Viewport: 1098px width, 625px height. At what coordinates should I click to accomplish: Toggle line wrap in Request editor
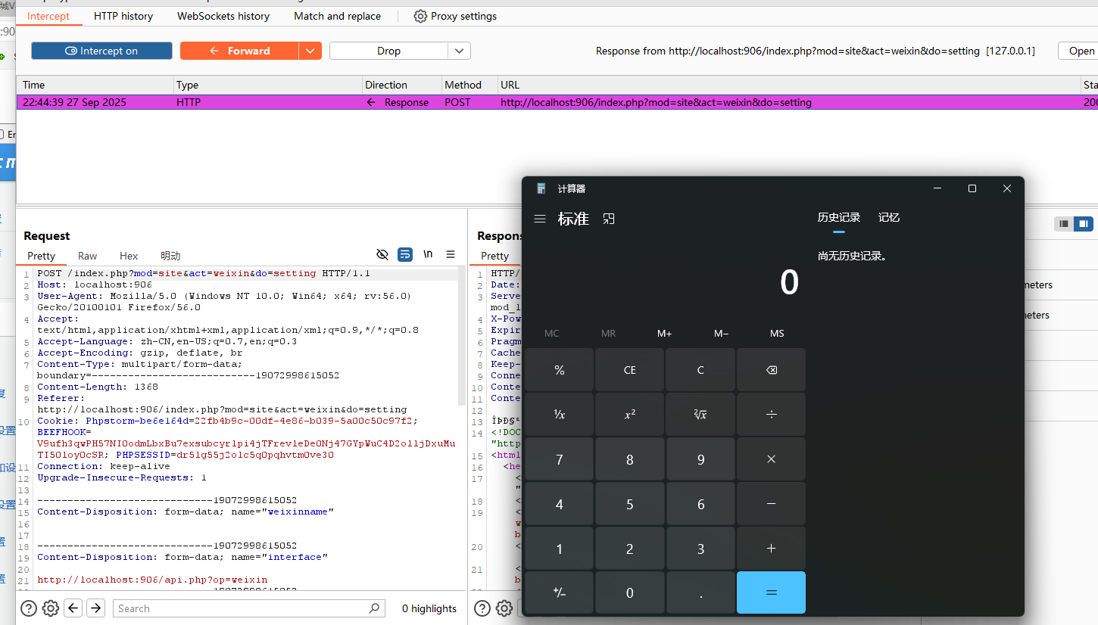pyautogui.click(x=405, y=254)
